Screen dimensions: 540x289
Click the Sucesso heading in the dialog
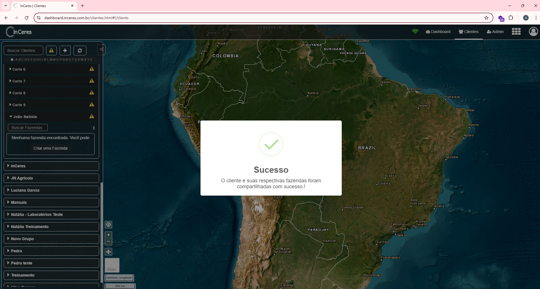click(x=271, y=170)
